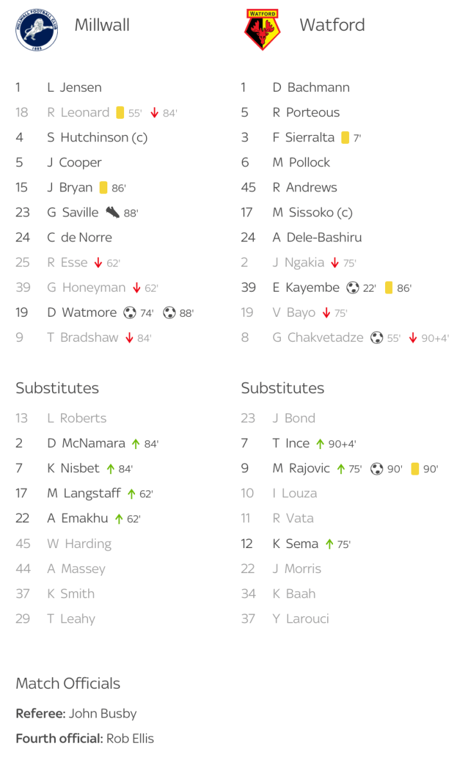Viewport: 468px width, 771px height.
Task: Click the Watford Substitutes heading
Action: [282, 388]
